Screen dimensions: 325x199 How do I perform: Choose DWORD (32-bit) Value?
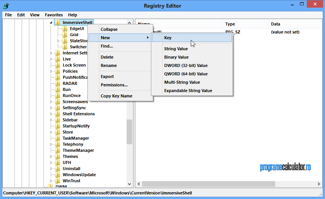pos(192,65)
